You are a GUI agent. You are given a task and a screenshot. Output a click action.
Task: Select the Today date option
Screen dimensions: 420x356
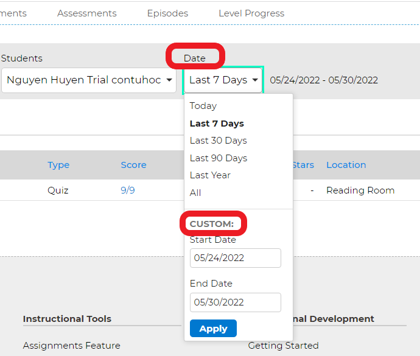(x=203, y=106)
